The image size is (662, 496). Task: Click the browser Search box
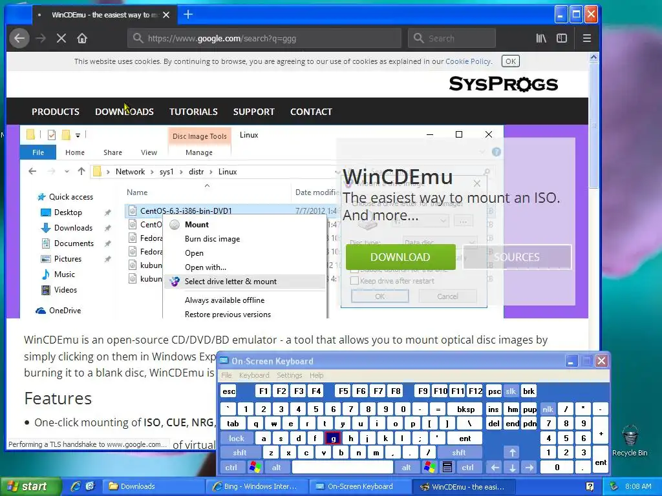click(452, 38)
